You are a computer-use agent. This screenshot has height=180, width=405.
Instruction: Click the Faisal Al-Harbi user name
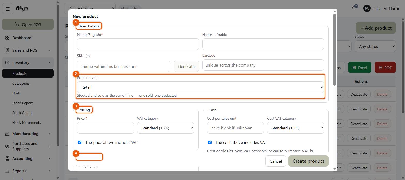386,9
